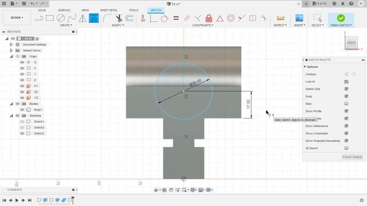367x206 pixels.
Task: Toggle visibility of Sketch3
Action: (22, 133)
